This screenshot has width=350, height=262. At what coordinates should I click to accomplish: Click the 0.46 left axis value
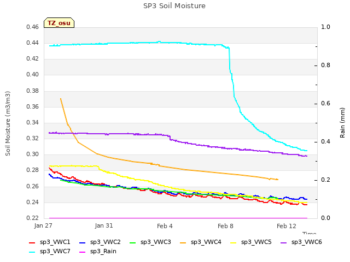coord(33,27)
